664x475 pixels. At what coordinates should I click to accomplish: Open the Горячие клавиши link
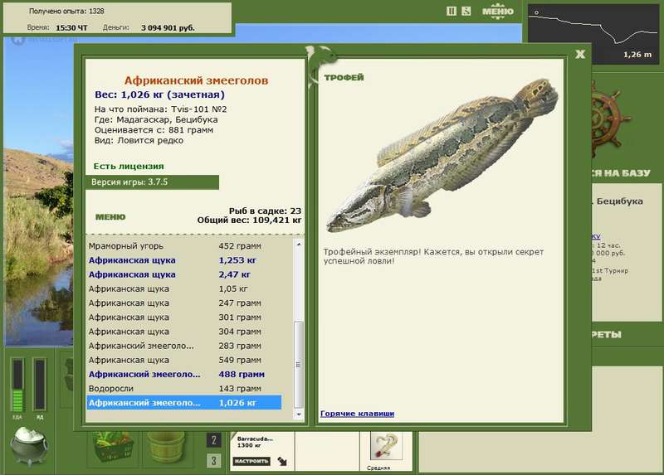point(357,414)
